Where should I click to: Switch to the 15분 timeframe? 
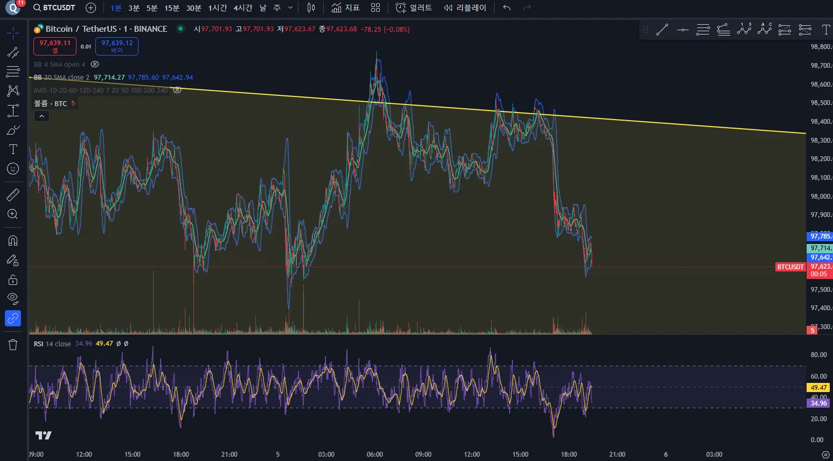[x=172, y=8]
